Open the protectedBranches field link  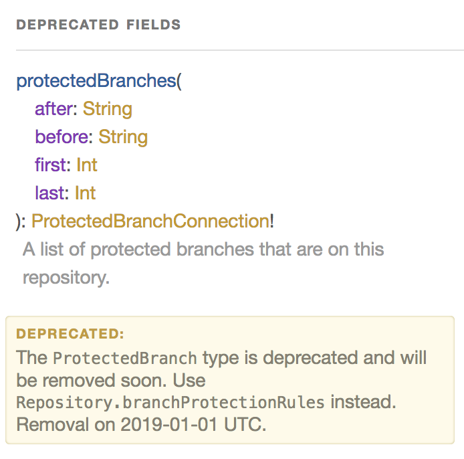95,81
